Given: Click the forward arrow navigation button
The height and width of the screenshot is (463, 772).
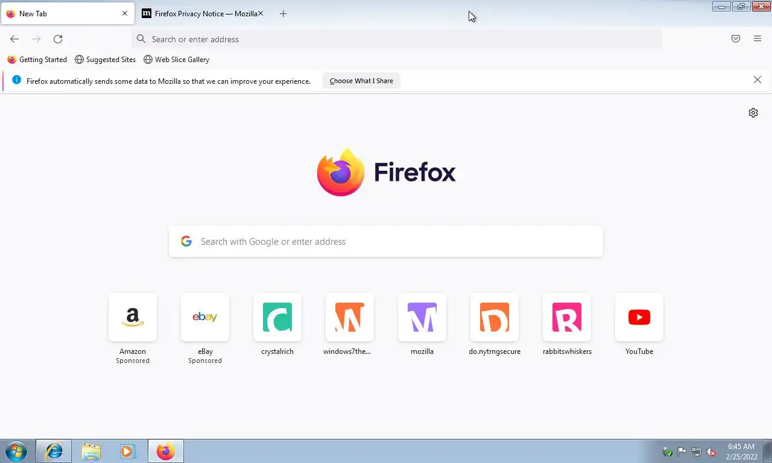Looking at the screenshot, I should (x=36, y=39).
